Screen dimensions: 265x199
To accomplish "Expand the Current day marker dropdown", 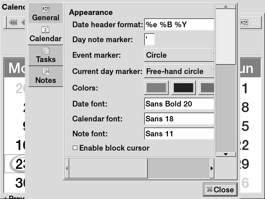I will (179, 71).
